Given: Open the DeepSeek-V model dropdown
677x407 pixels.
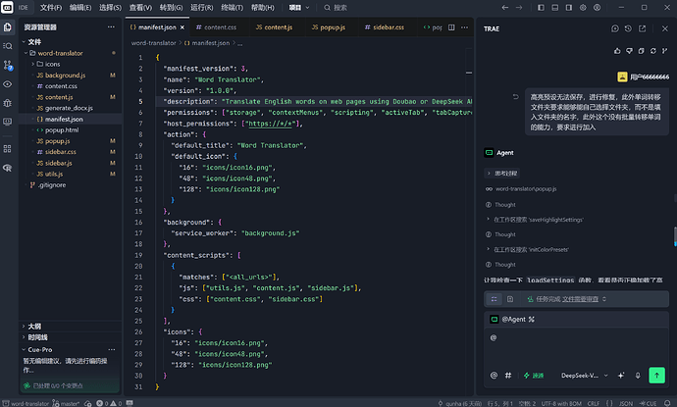Looking at the screenshot, I should pyautogui.click(x=585, y=376).
